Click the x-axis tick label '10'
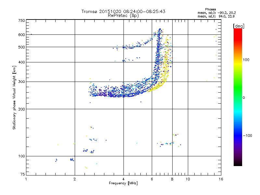This screenshot has height=195, width=260. click(x=188, y=179)
